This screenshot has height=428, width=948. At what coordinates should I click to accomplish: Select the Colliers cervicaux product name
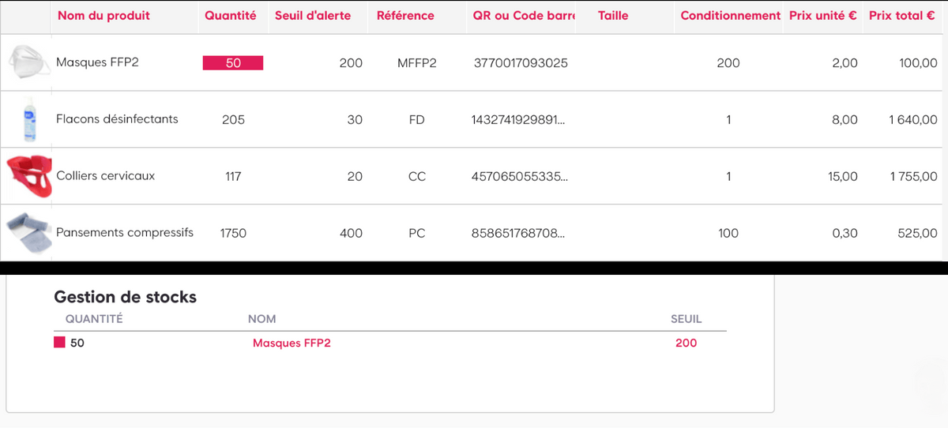105,176
